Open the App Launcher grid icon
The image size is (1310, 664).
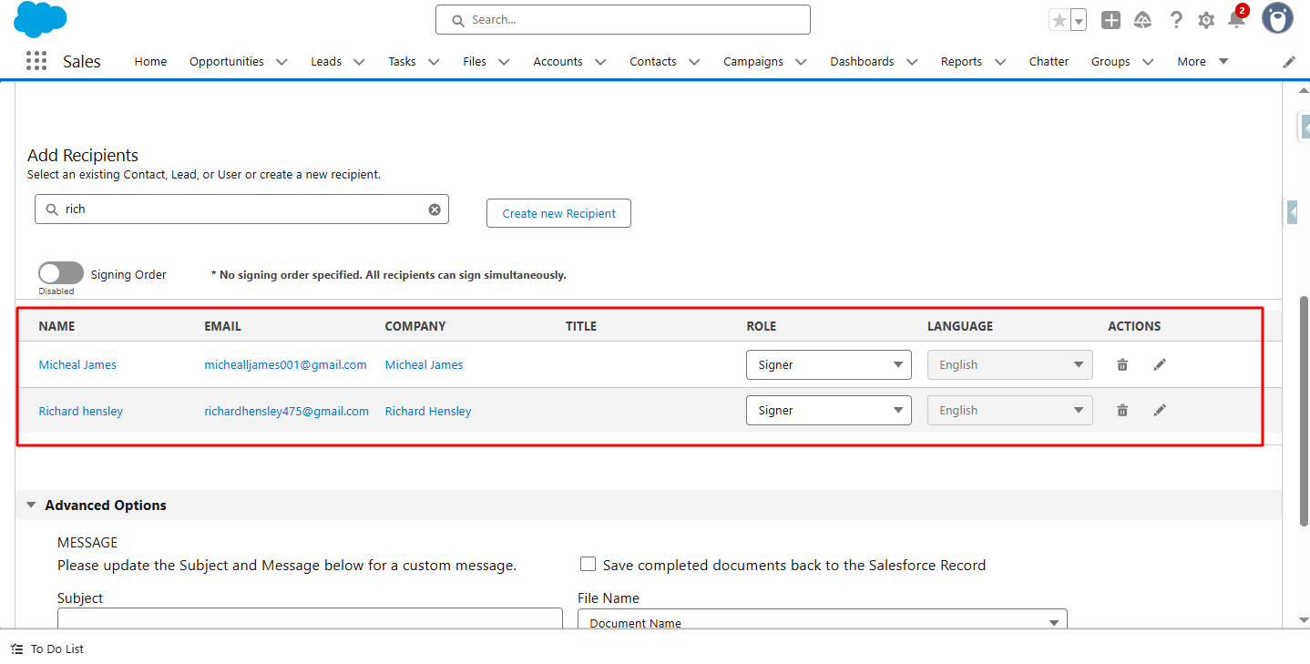(x=36, y=61)
